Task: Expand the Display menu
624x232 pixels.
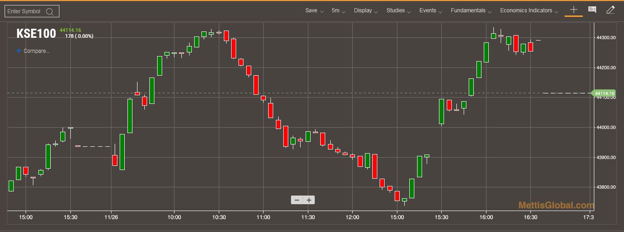Action: click(x=366, y=10)
